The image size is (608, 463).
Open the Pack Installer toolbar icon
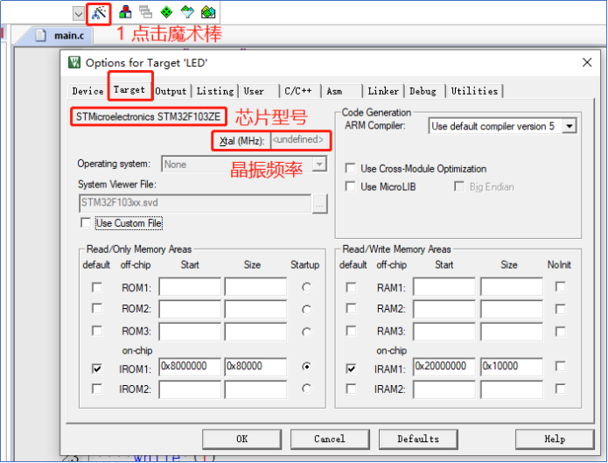click(x=208, y=12)
